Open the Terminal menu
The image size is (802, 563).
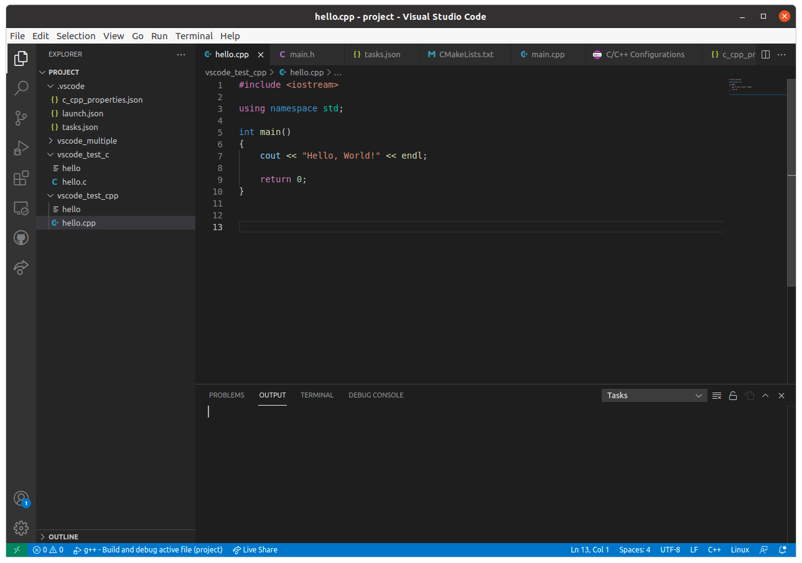(x=194, y=36)
